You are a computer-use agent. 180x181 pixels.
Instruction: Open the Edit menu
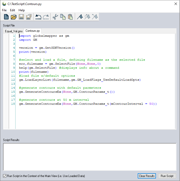(13, 10)
